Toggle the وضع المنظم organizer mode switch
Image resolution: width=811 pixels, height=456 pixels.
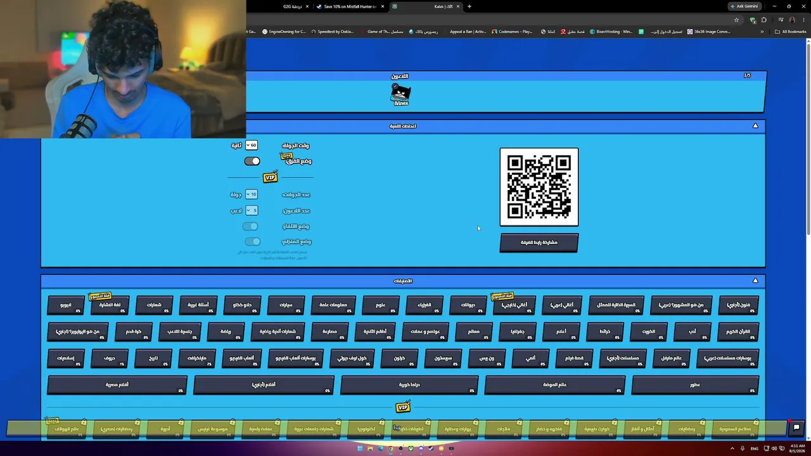[252, 241]
